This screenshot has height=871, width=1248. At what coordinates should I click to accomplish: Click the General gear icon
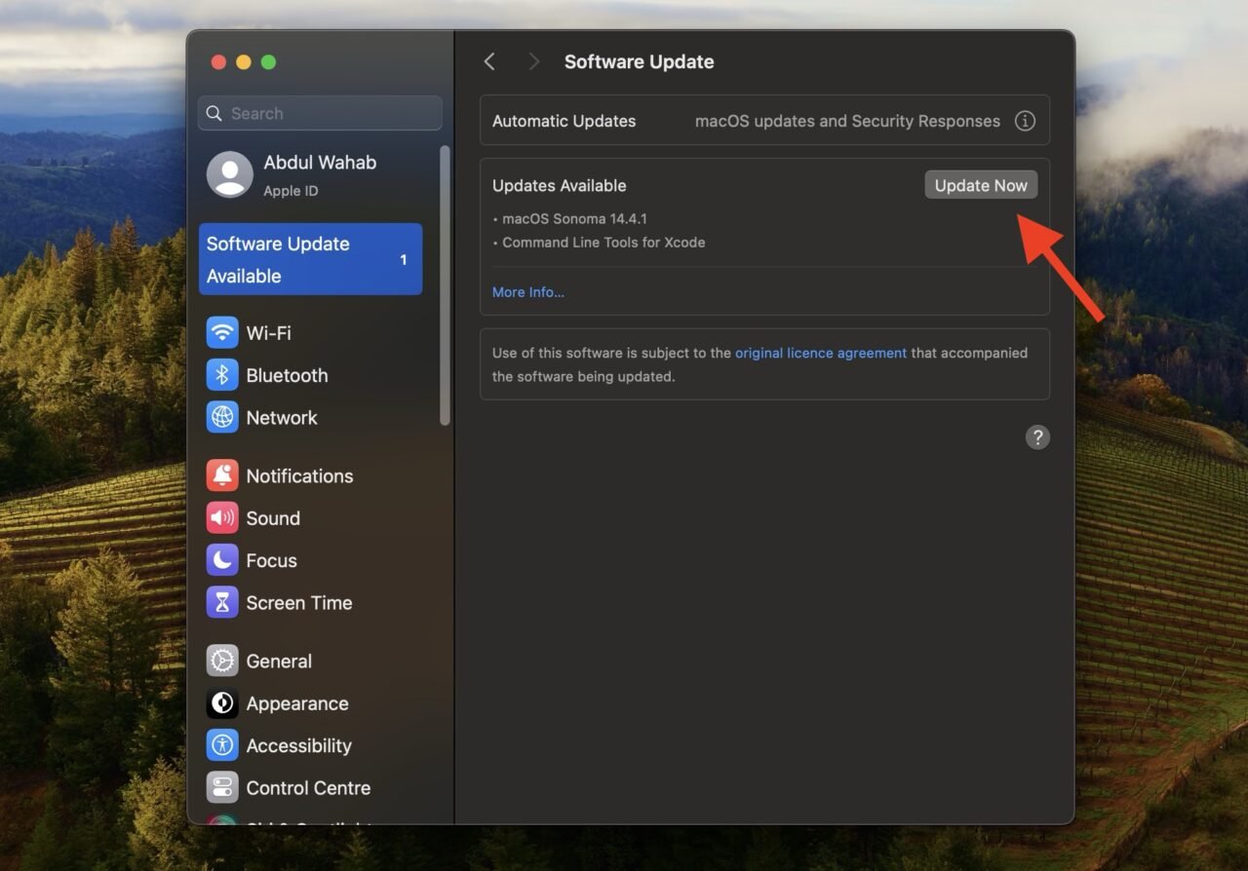pos(222,661)
